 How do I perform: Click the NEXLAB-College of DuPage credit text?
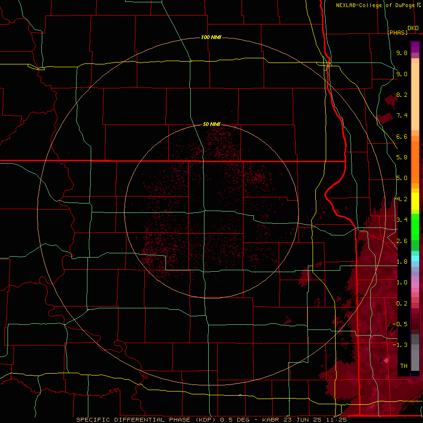[375, 5]
